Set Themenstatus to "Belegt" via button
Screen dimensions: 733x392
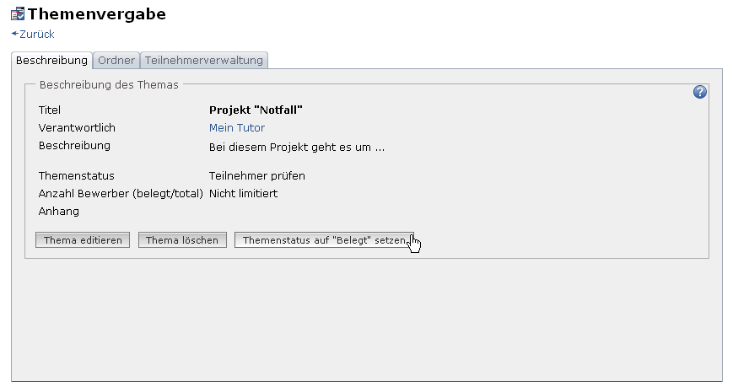324,240
